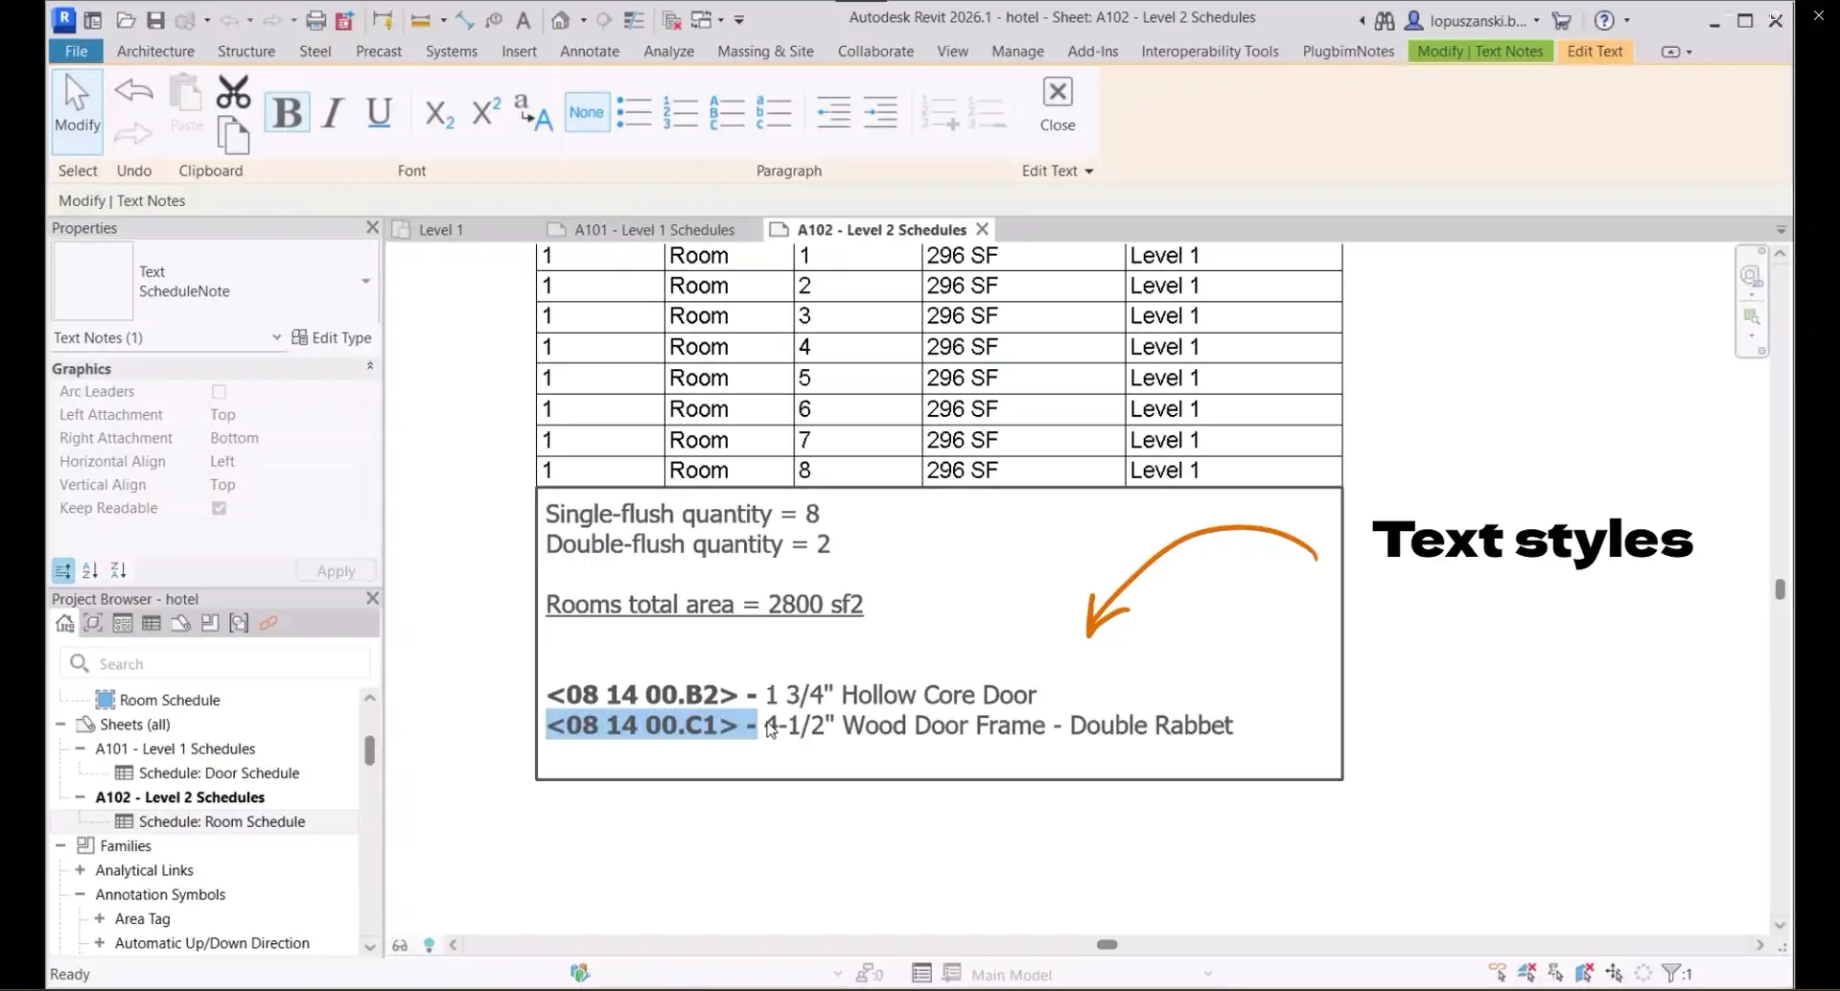The height and width of the screenshot is (991, 1840).
Task: Switch to A101 - Level 1 Schedules tab
Action: click(x=654, y=230)
